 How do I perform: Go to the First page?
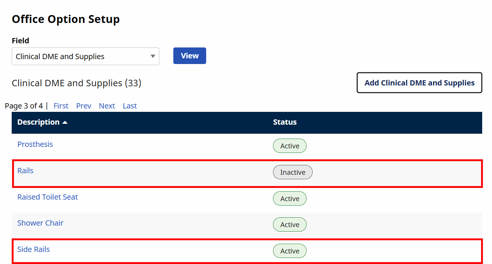[61, 106]
